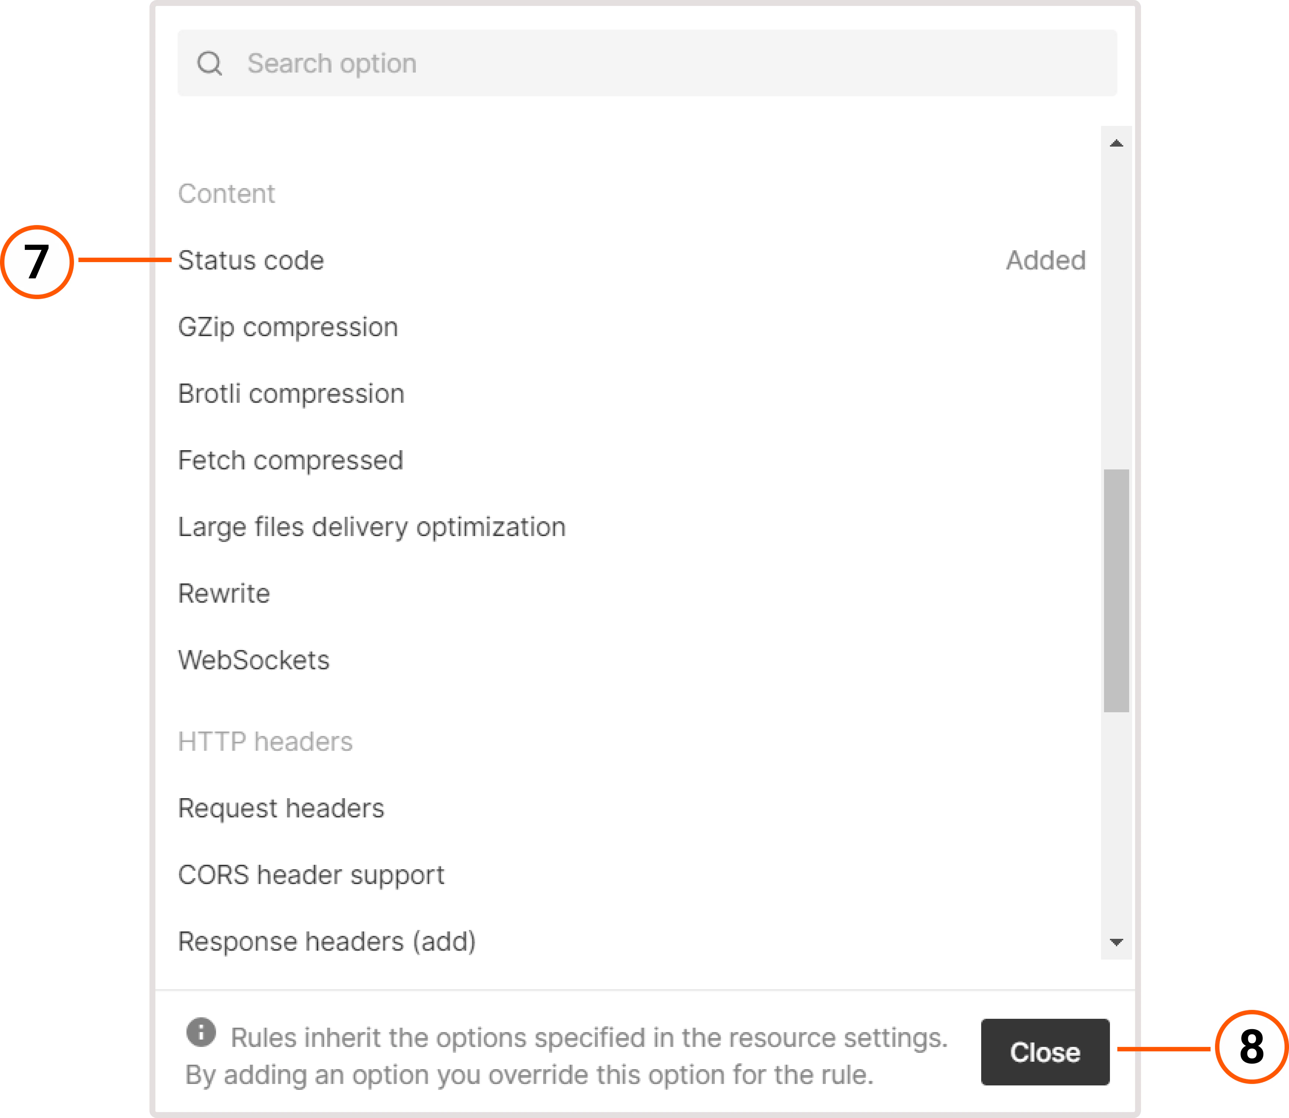Select Brotli compression from the list
Screen dimensions: 1289x1118
click(x=290, y=393)
